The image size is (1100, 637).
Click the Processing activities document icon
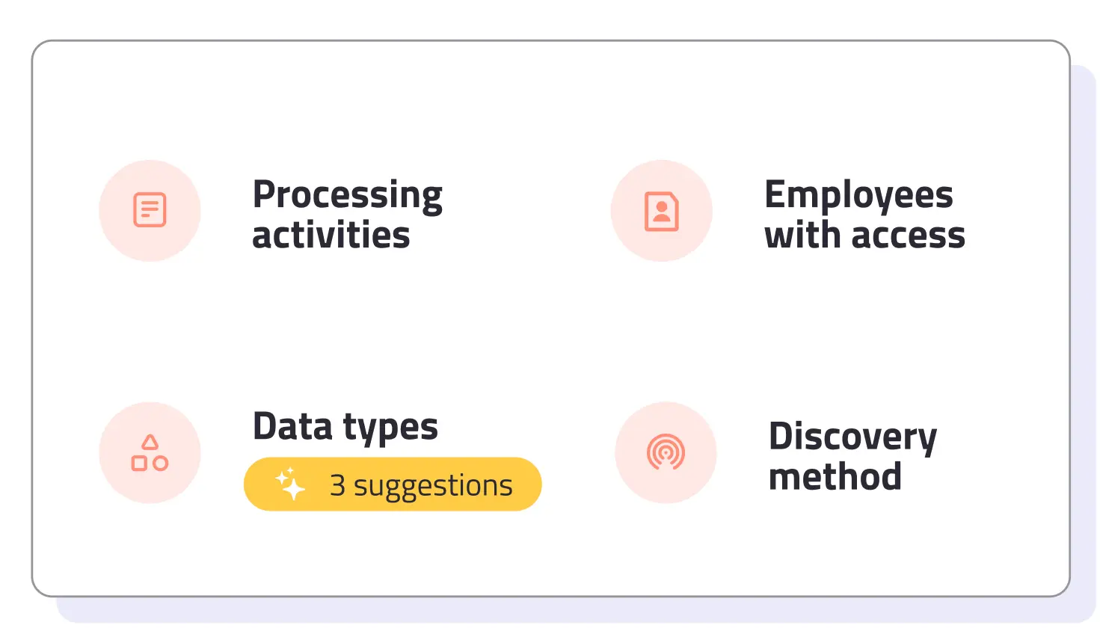[x=150, y=210]
